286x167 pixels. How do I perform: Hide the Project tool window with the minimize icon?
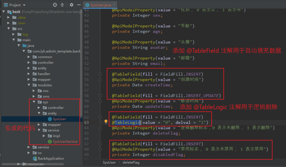coord(79,5)
